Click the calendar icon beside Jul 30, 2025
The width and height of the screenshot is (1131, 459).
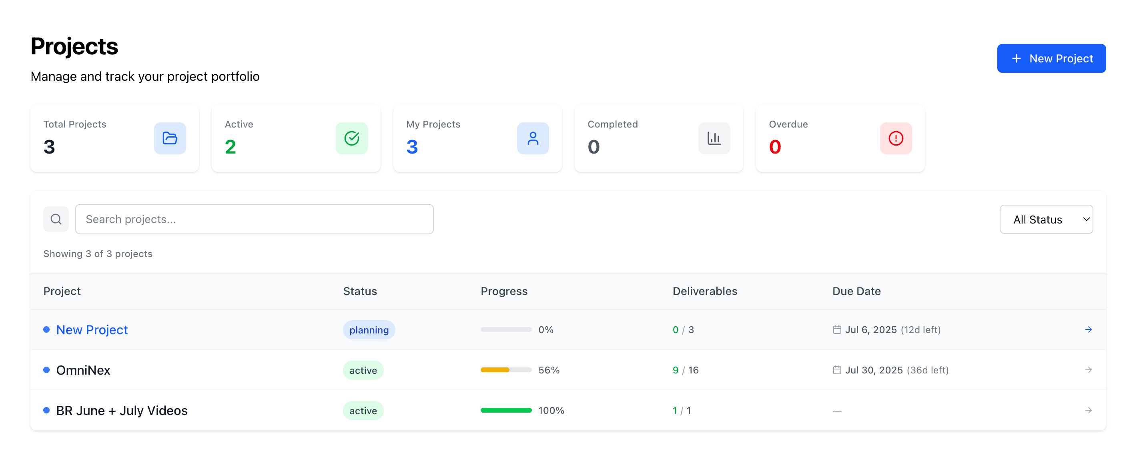pos(837,370)
